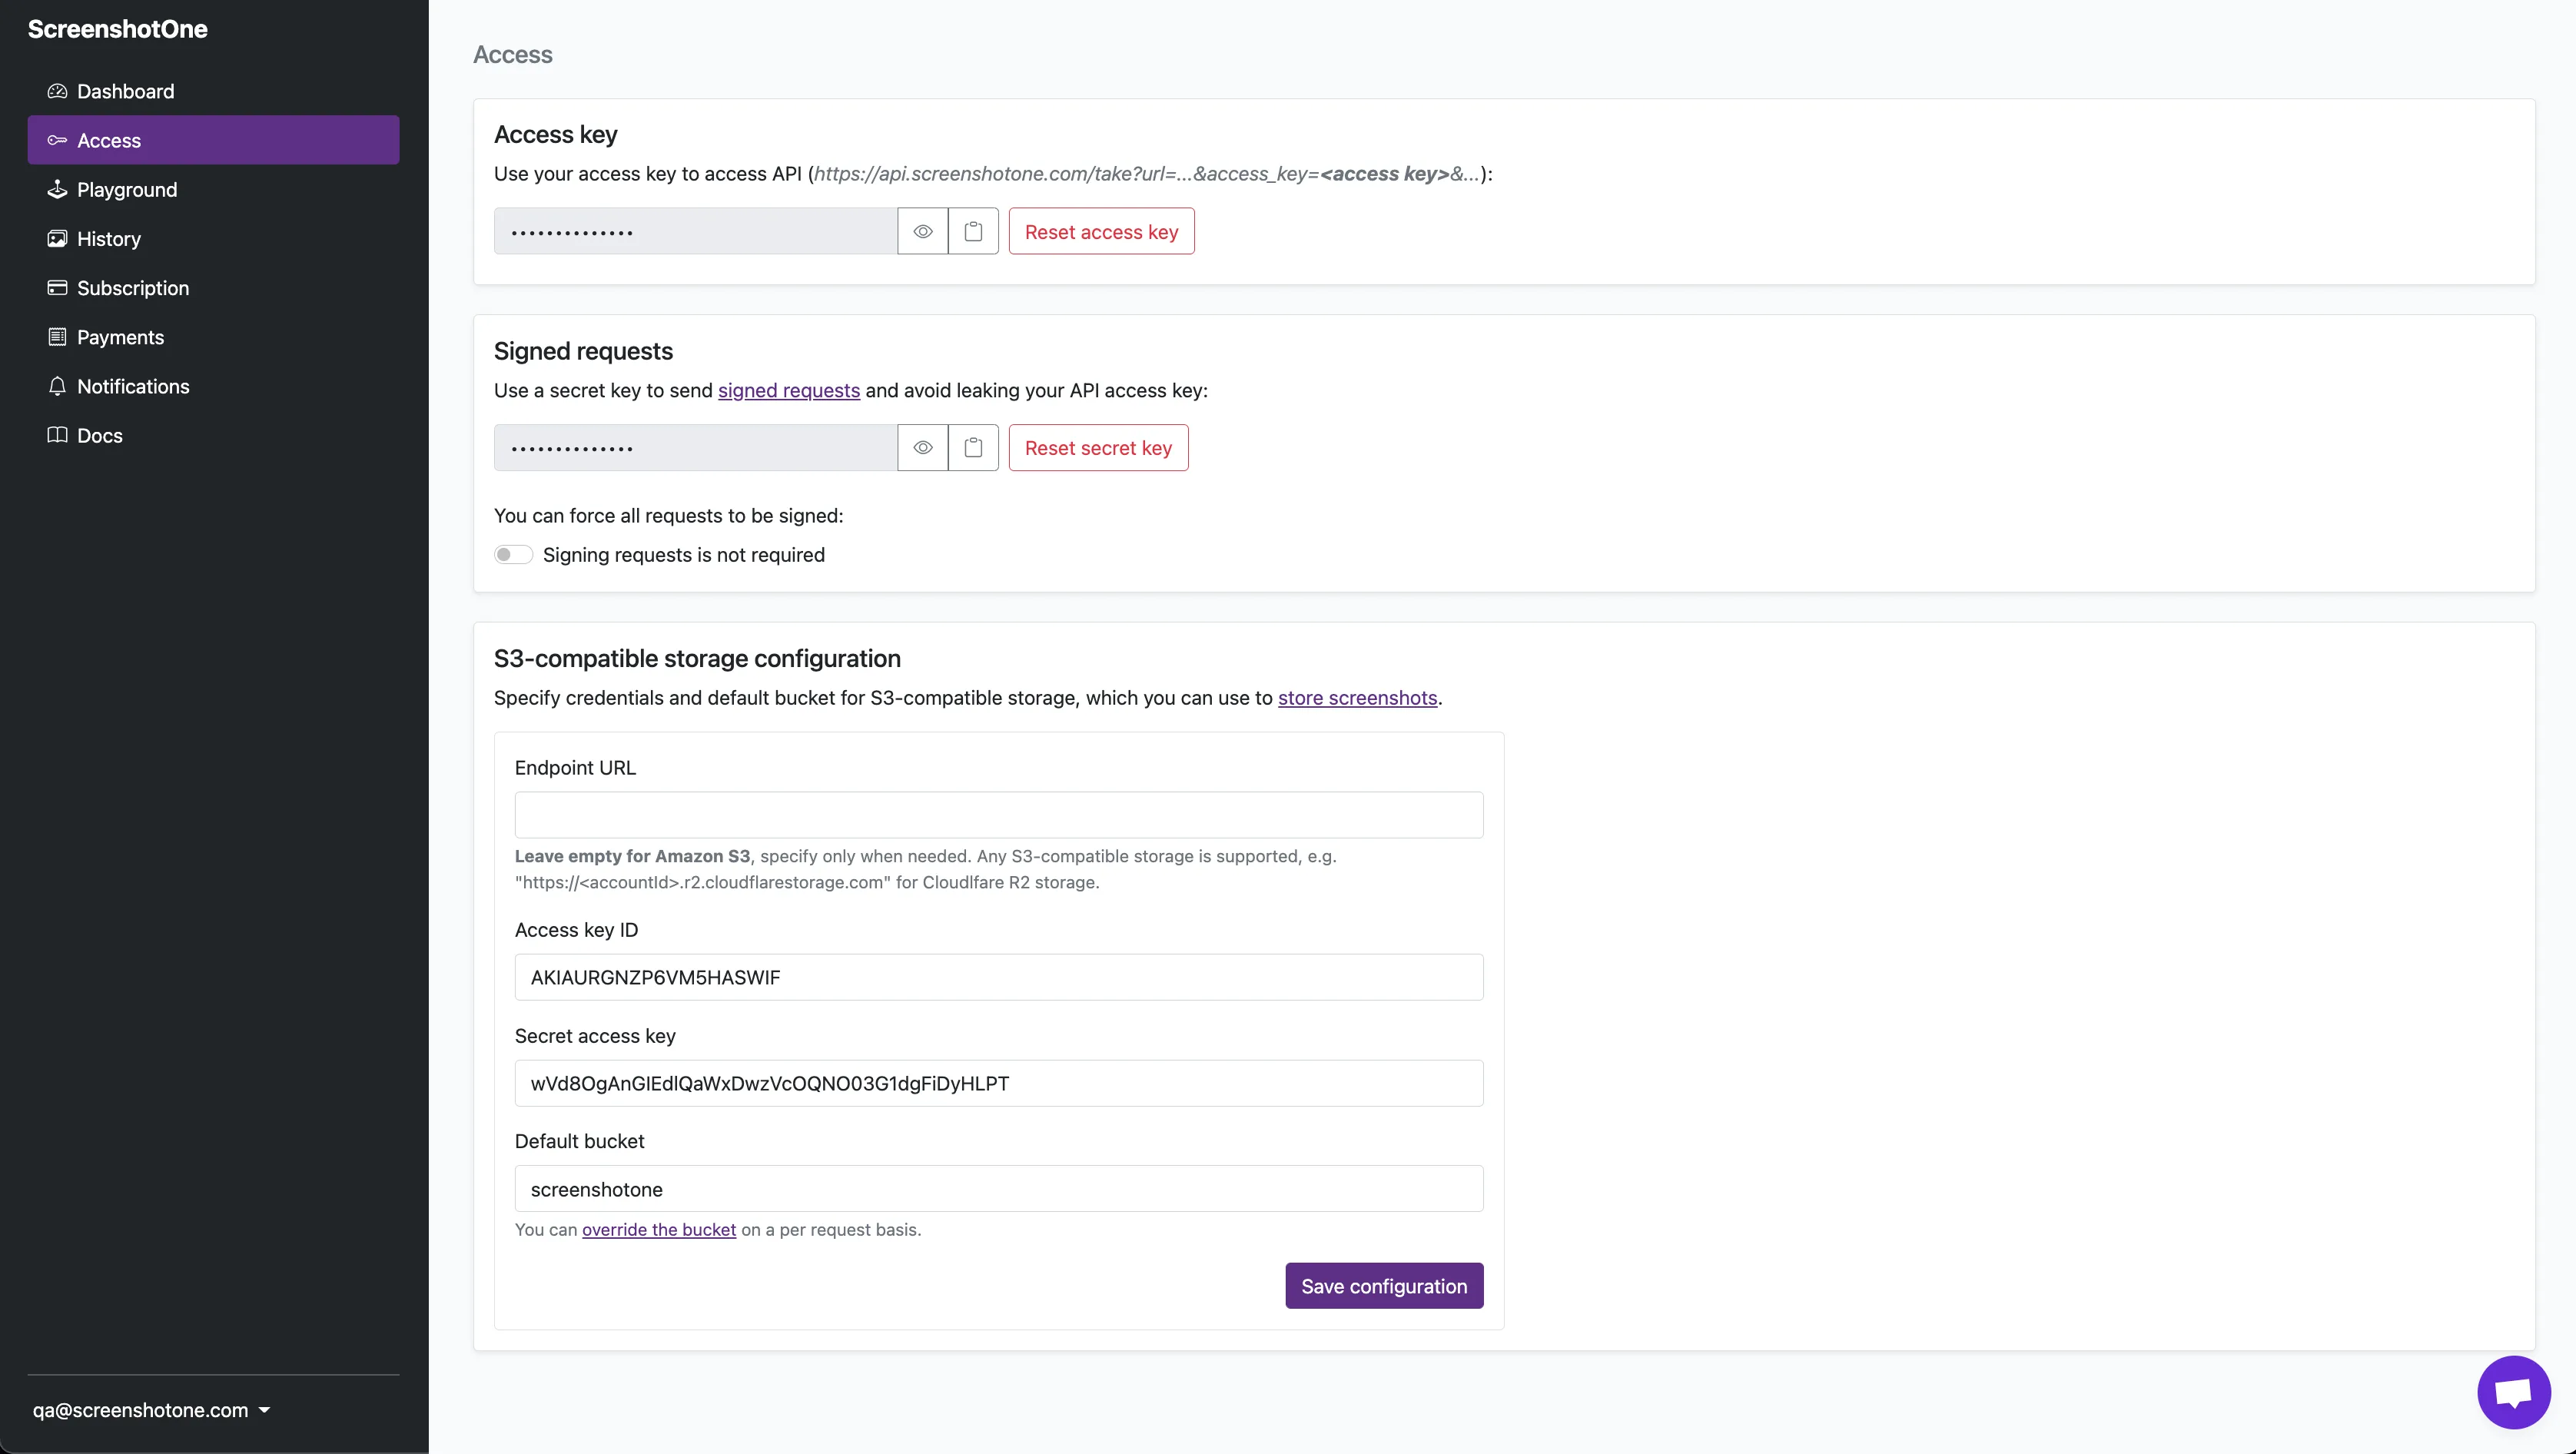
Task: Click the store screenshots link
Action: [x=1357, y=697]
